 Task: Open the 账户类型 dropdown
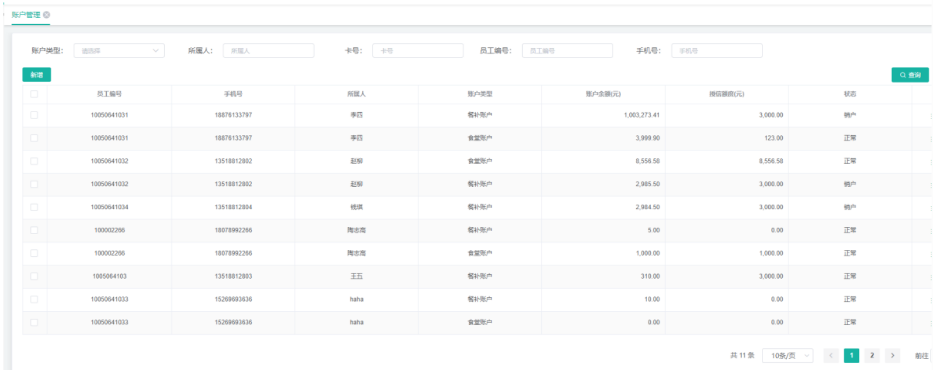(119, 51)
